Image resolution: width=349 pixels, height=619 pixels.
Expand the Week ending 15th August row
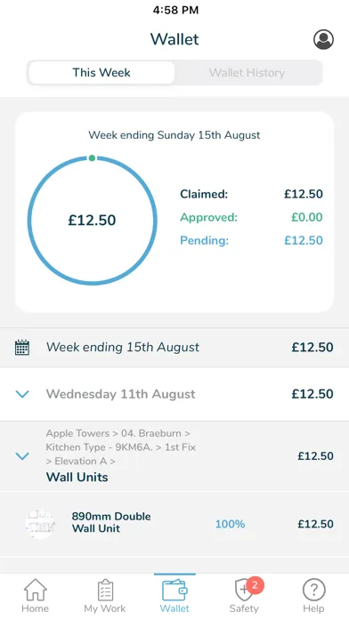click(x=174, y=348)
